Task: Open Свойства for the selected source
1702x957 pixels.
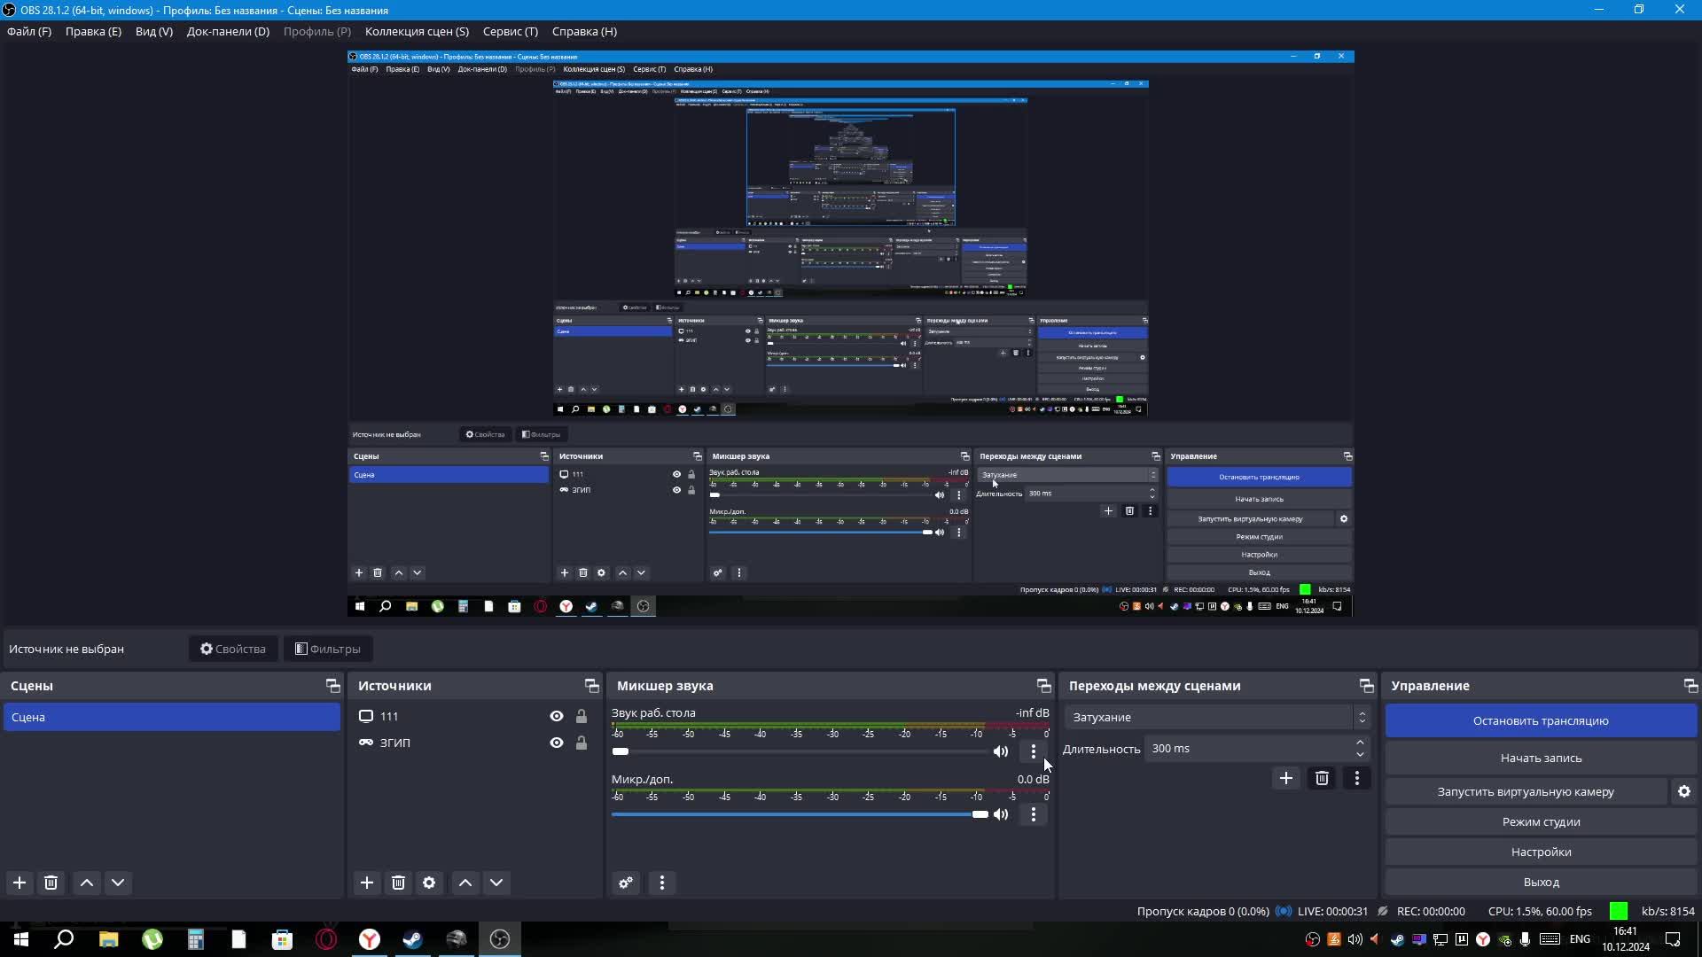Action: tap(233, 649)
